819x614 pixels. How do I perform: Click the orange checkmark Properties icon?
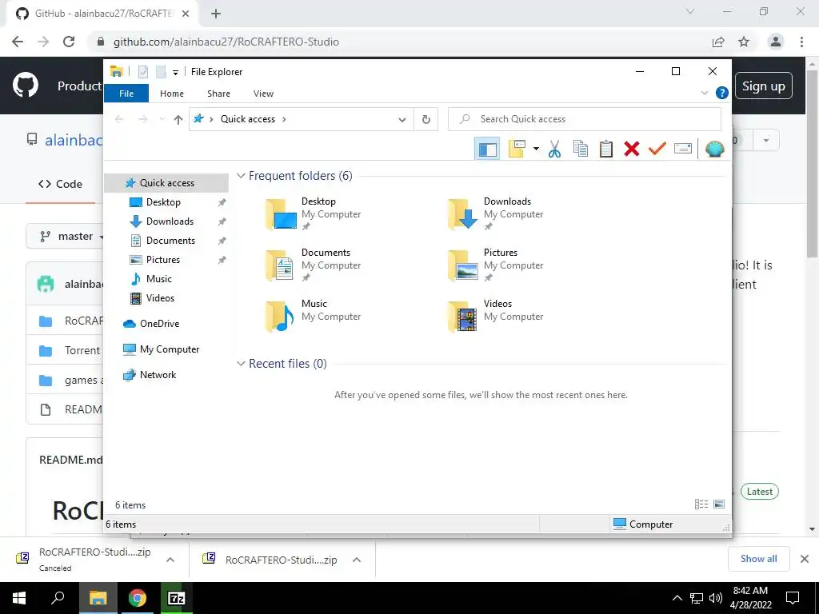coord(657,149)
